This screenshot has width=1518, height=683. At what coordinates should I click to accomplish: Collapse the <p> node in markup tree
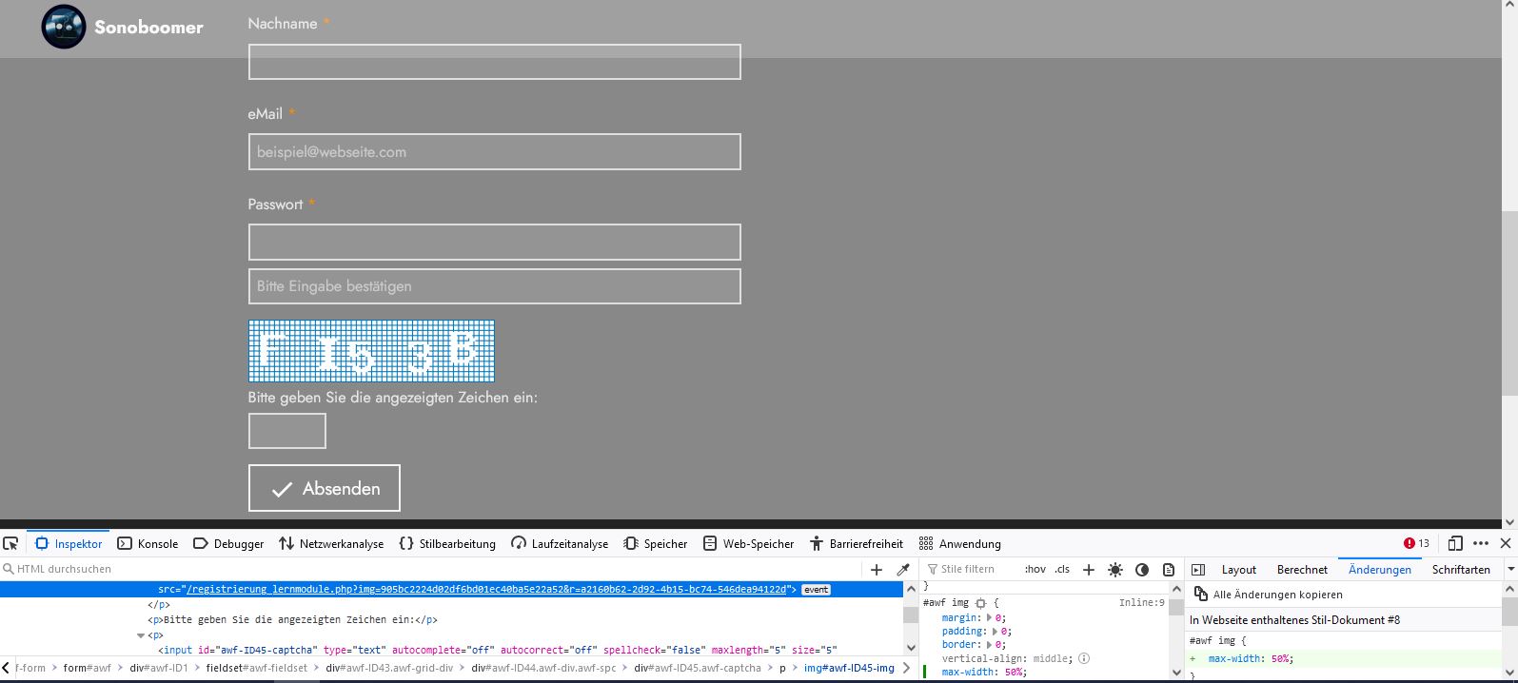pos(141,635)
